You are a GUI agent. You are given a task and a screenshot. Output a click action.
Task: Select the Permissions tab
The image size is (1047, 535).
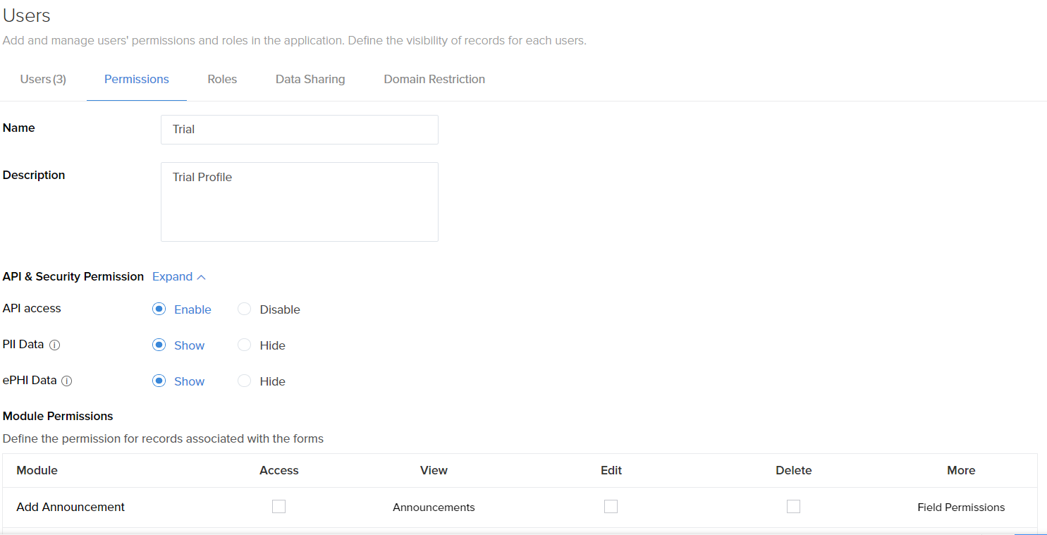click(136, 79)
